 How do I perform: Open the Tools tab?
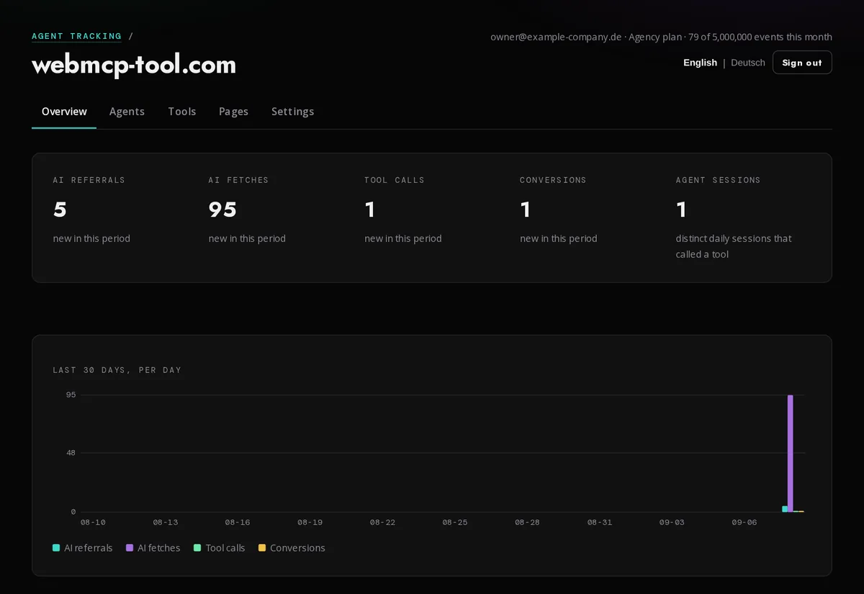(182, 112)
